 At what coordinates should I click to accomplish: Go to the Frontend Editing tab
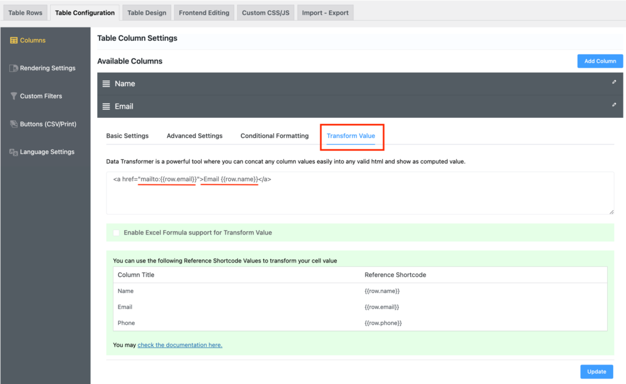tap(204, 13)
